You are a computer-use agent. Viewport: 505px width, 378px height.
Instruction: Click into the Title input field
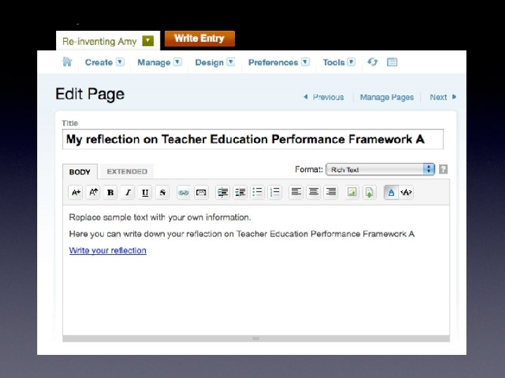point(252,139)
